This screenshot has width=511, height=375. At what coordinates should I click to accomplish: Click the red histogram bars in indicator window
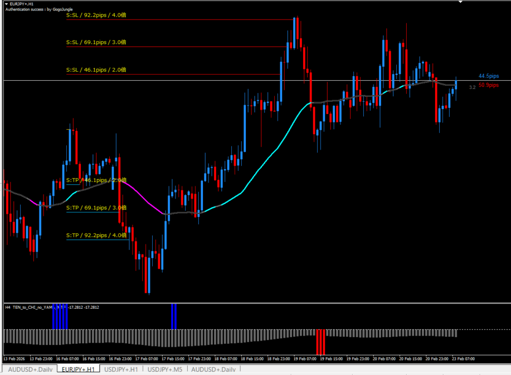click(320, 342)
